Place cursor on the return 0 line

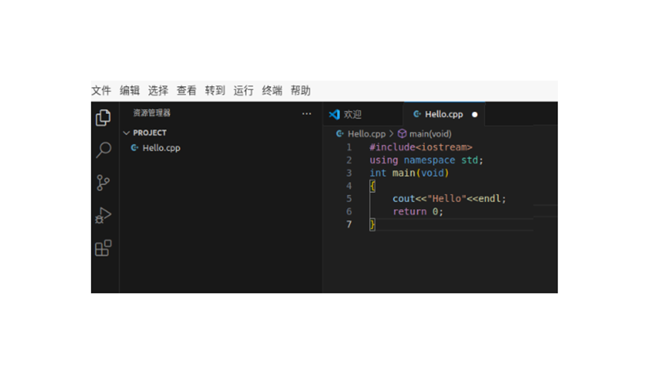pyautogui.click(x=417, y=212)
